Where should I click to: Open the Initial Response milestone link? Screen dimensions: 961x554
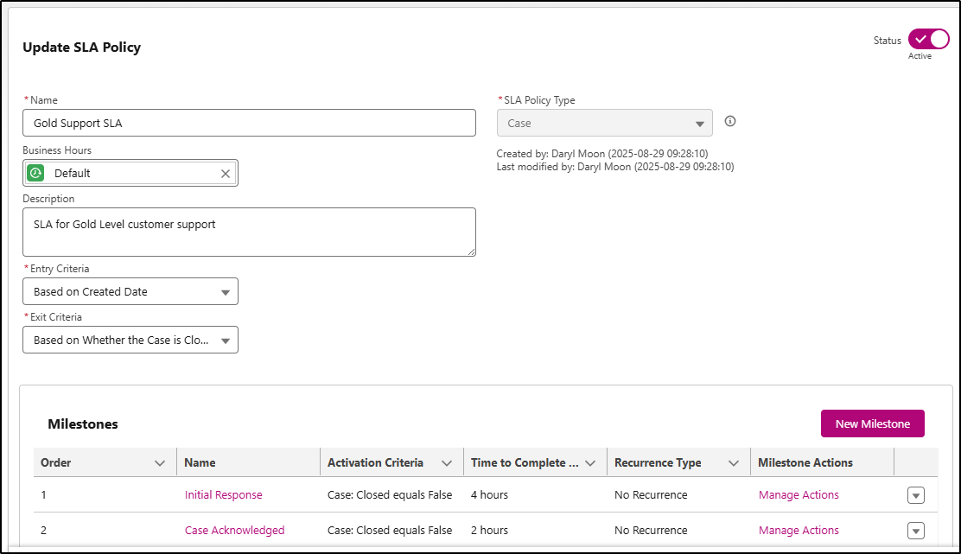[x=223, y=495]
